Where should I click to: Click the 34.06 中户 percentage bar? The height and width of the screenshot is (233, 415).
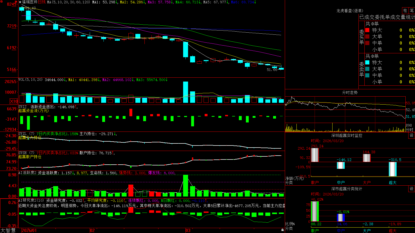click(341, 218)
